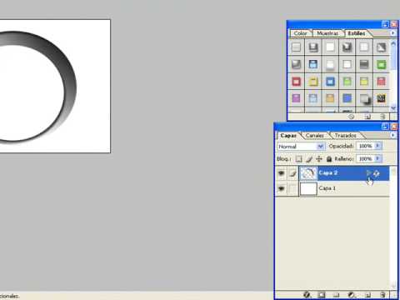
Task: Hide the Capa 1 layer
Action: click(281, 188)
